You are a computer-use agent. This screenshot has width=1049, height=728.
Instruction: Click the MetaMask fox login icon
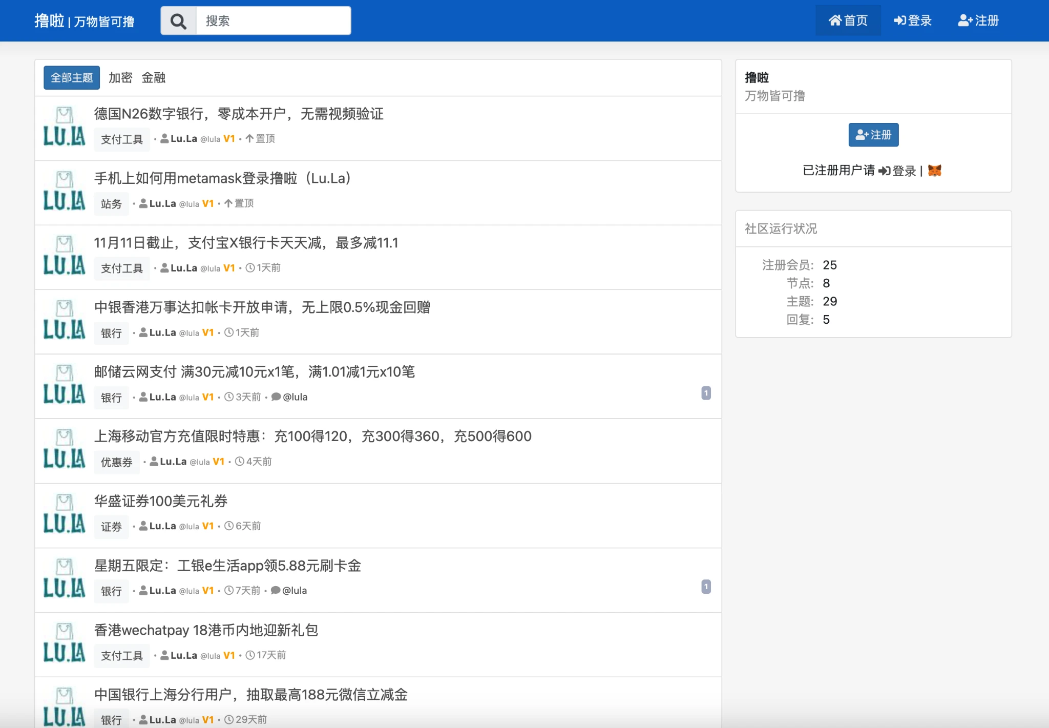pos(934,171)
